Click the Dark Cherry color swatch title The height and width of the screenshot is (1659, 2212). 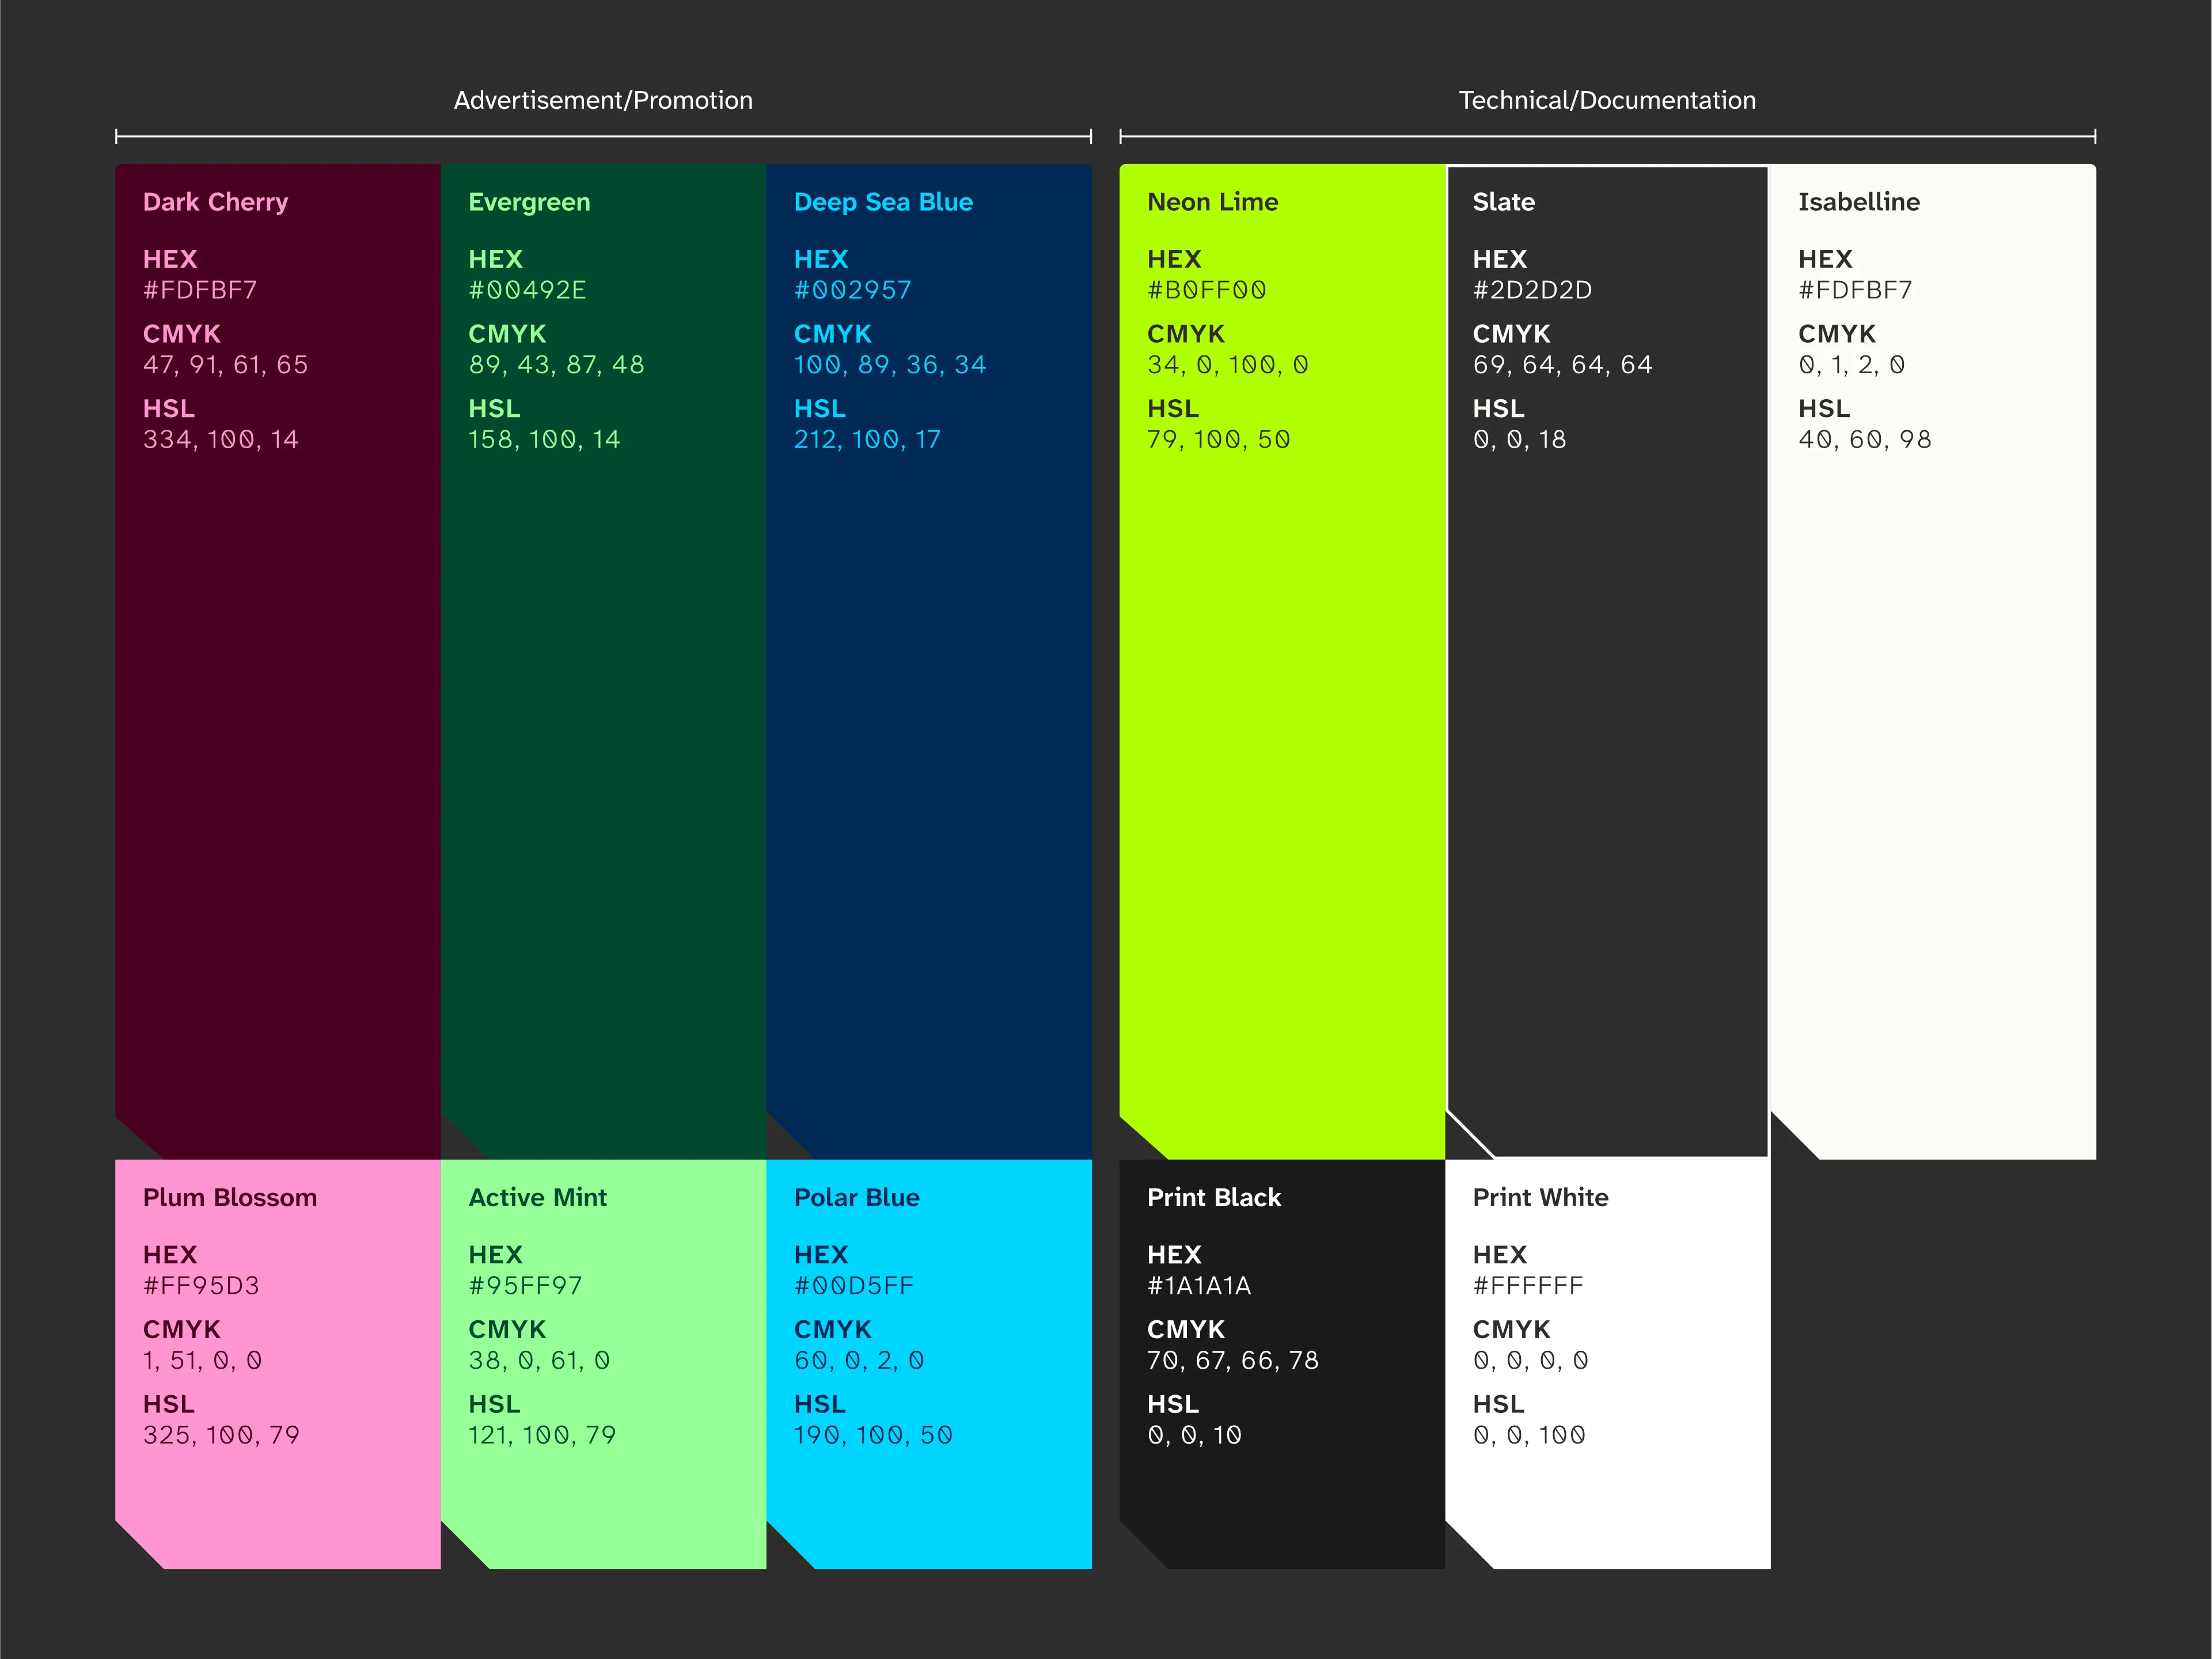215,202
